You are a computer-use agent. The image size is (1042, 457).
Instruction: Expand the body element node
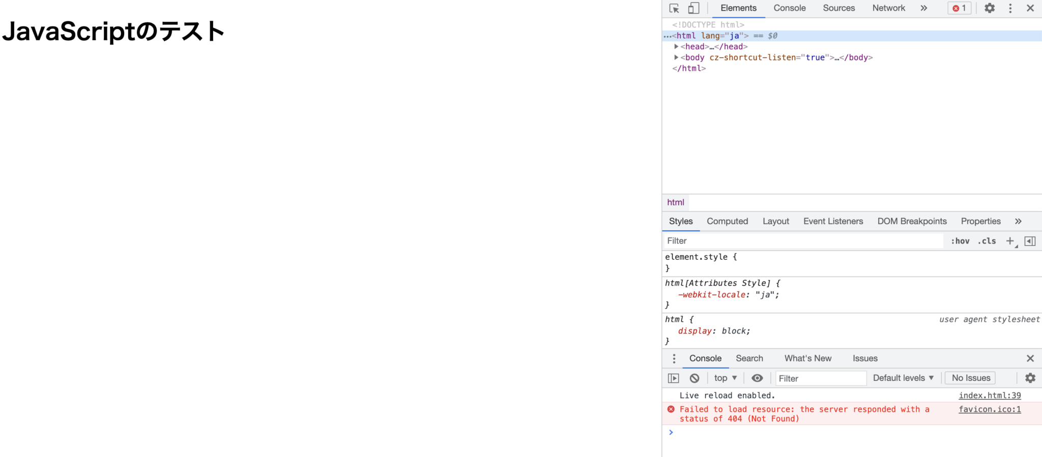pyautogui.click(x=676, y=57)
